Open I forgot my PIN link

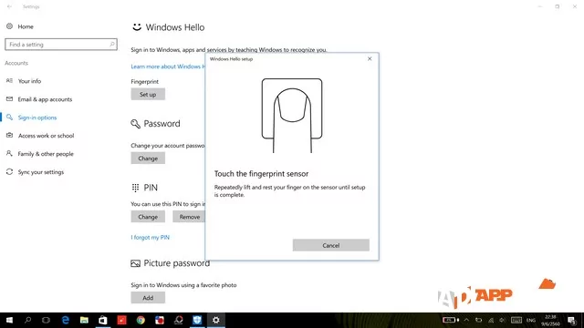150,237
